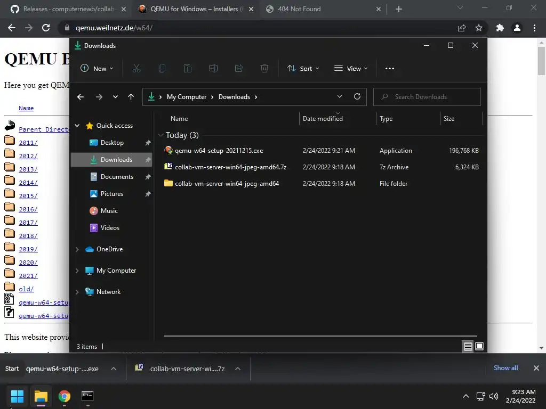546x409 pixels.
Task: Switch to large thumbnails view layout icon
Action: click(479, 346)
